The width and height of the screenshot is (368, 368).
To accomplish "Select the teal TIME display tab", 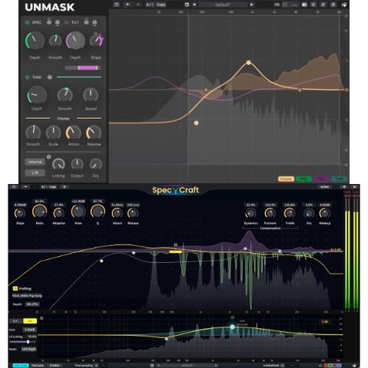I will point(339,179).
